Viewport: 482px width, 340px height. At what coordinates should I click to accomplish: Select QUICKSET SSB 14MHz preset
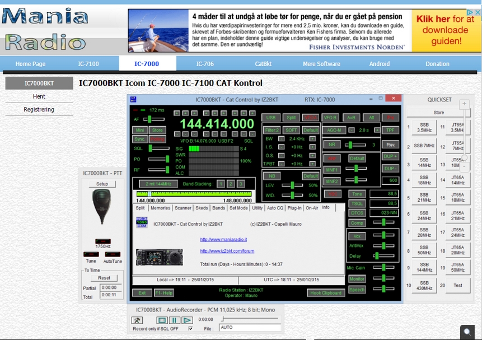(424, 162)
